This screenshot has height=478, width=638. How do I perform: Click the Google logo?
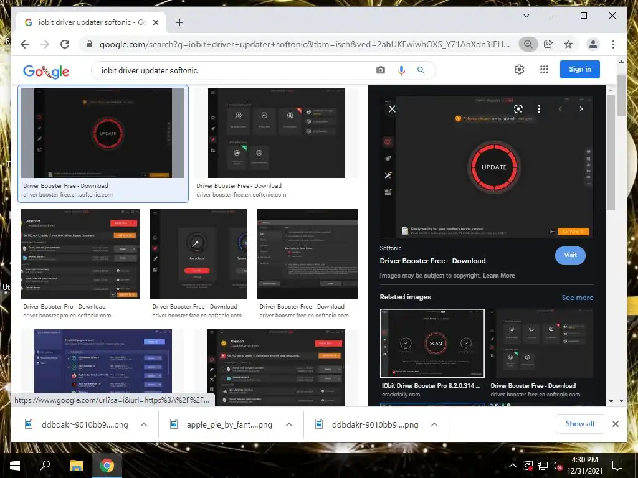tap(46, 71)
